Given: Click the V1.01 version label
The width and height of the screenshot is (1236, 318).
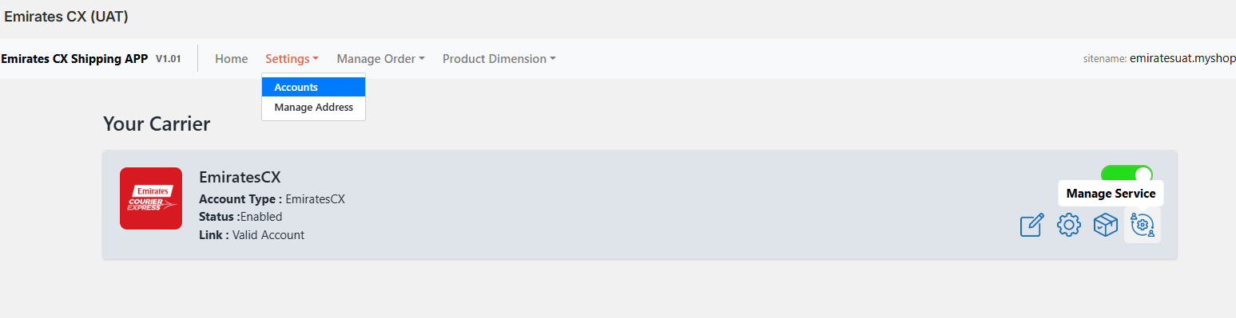Looking at the screenshot, I should pyautogui.click(x=168, y=59).
